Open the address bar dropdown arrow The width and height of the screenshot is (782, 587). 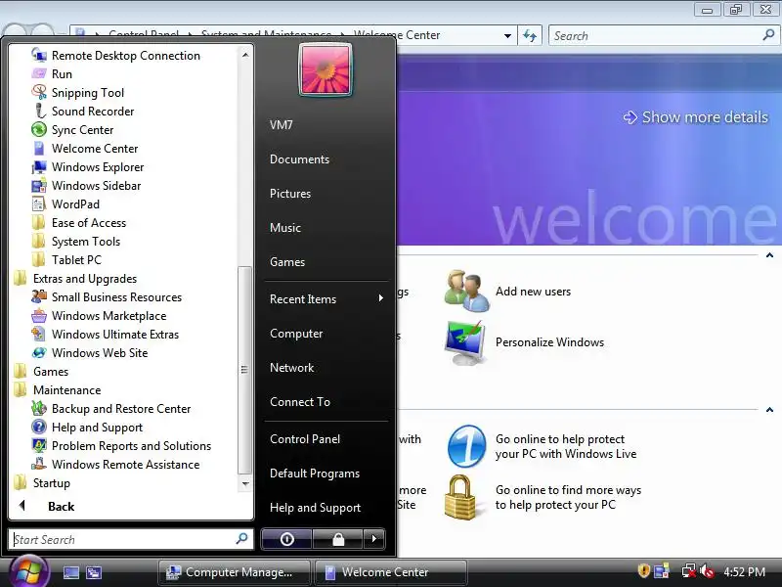point(507,36)
